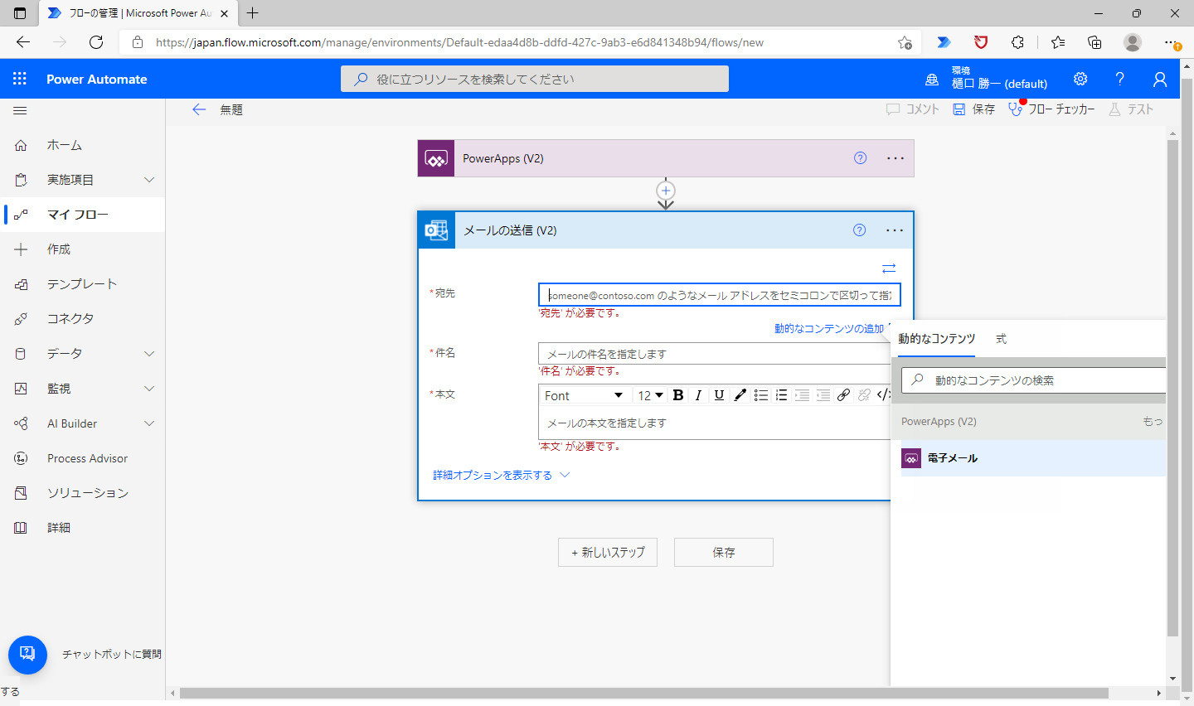Viewport: 1194px width, 706px height.
Task: Expand the 実施項目 navigation group
Action: [149, 180]
